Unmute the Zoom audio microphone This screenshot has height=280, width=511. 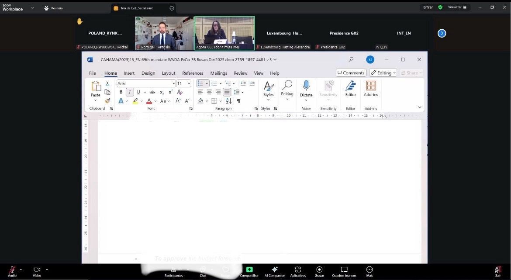[x=12, y=270]
